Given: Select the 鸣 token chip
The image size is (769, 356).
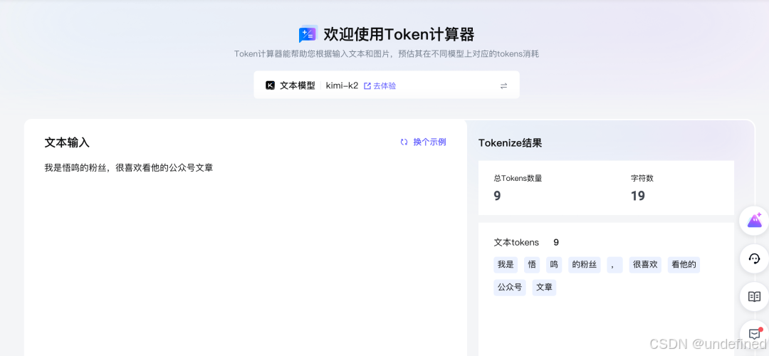Looking at the screenshot, I should [x=554, y=265].
